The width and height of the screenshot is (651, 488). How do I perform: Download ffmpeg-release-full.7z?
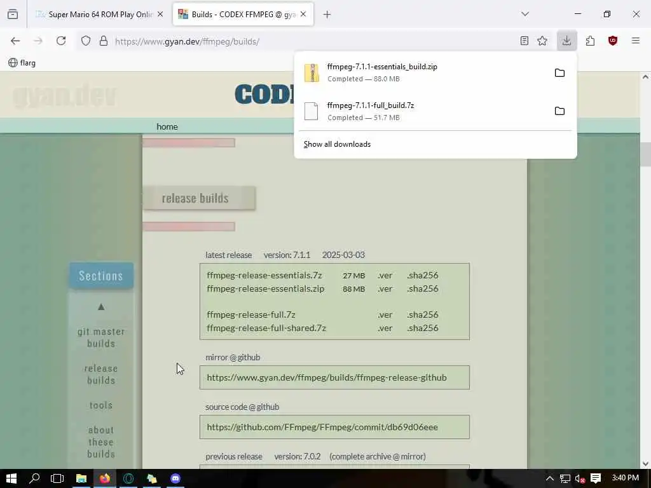pos(250,315)
